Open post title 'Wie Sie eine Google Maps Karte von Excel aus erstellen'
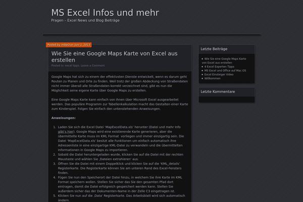 pyautogui.click(x=115, y=57)
